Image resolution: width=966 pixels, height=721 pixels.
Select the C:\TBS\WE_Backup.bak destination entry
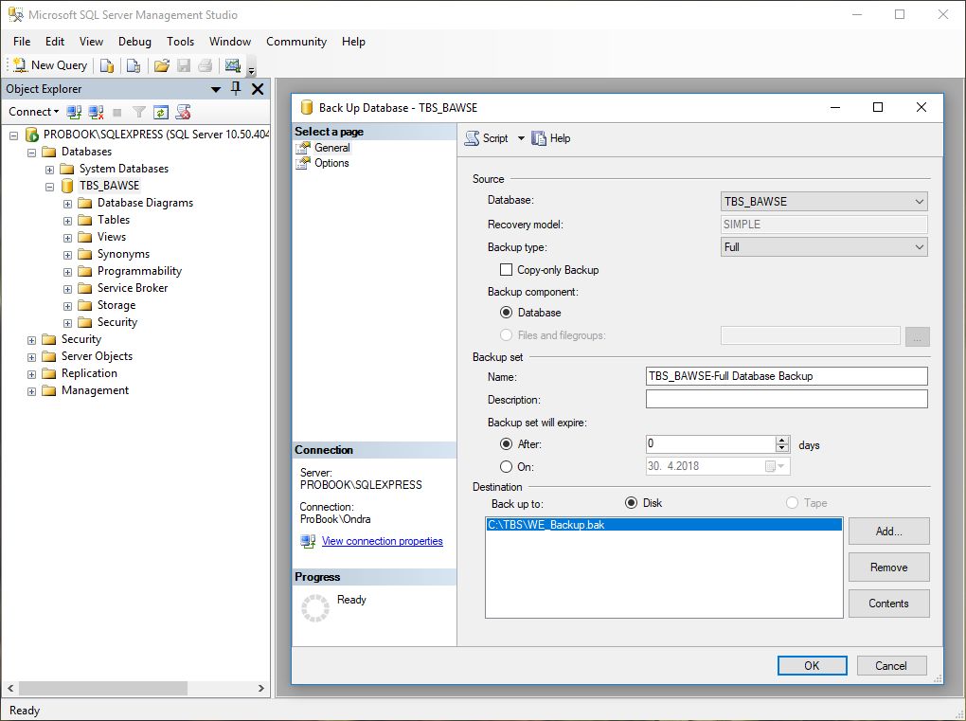pyautogui.click(x=664, y=525)
